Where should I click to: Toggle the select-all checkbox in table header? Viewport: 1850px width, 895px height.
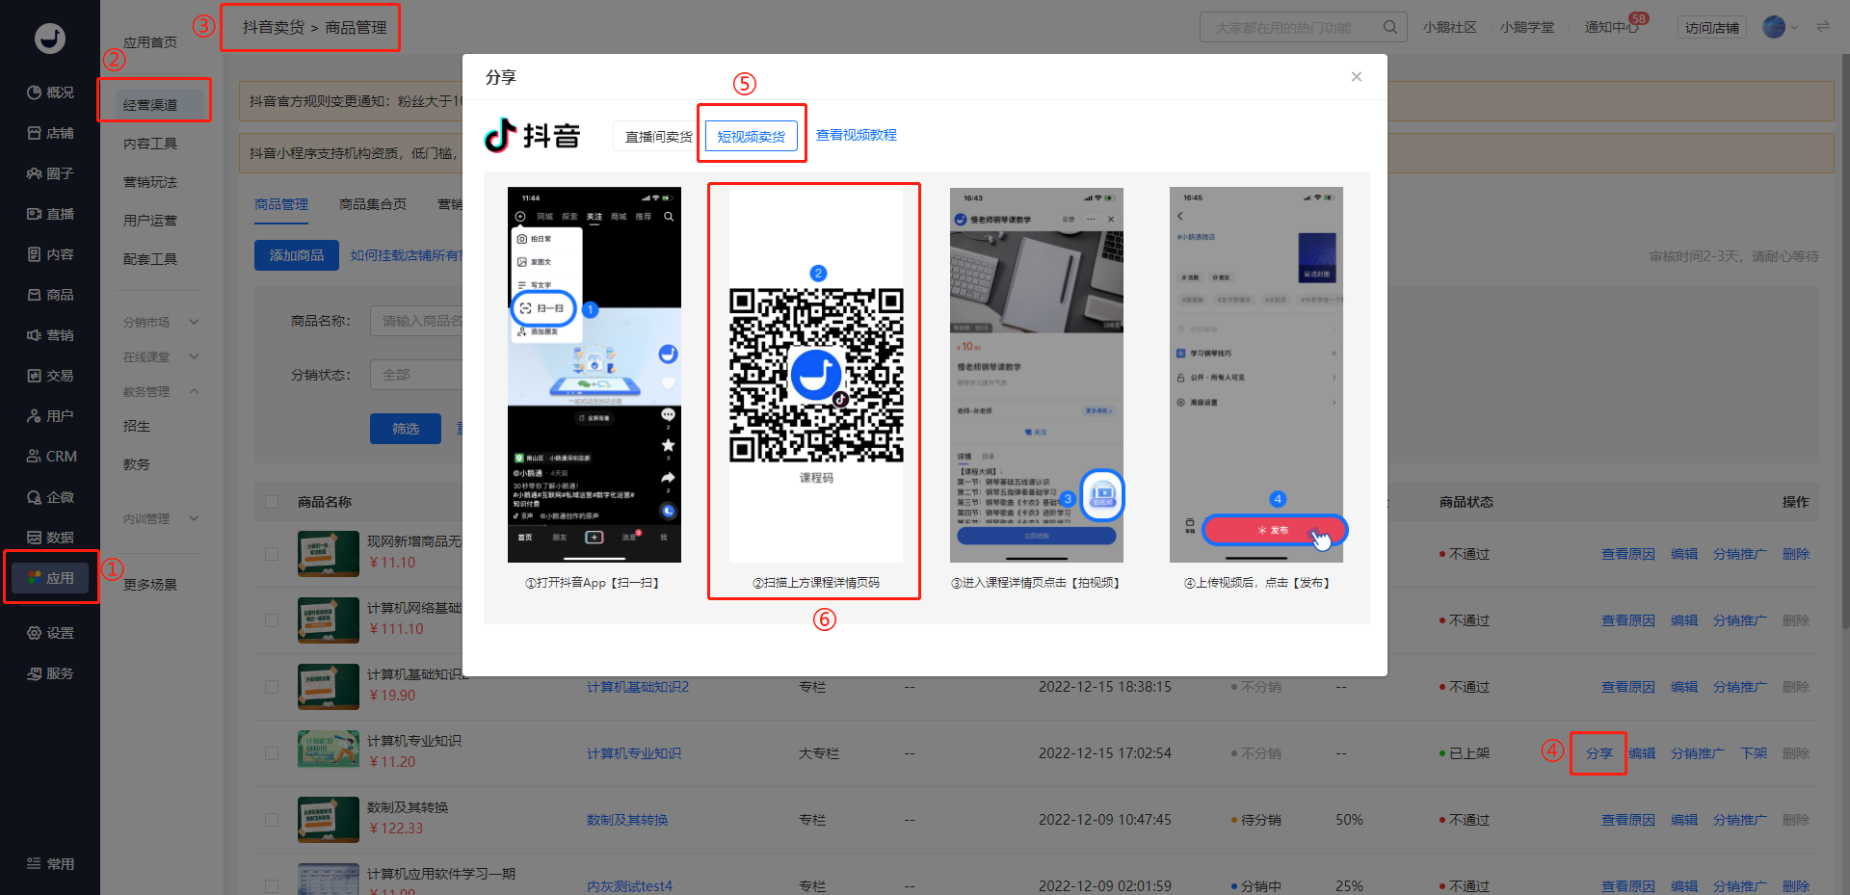coord(272,502)
